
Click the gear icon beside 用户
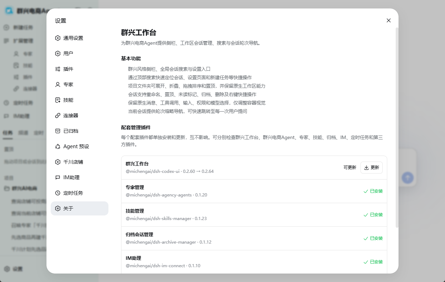(x=58, y=54)
